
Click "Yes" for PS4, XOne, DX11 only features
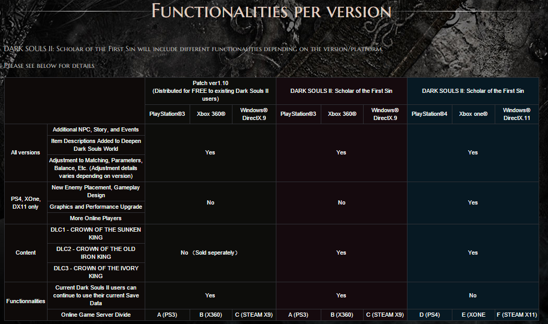(x=473, y=202)
